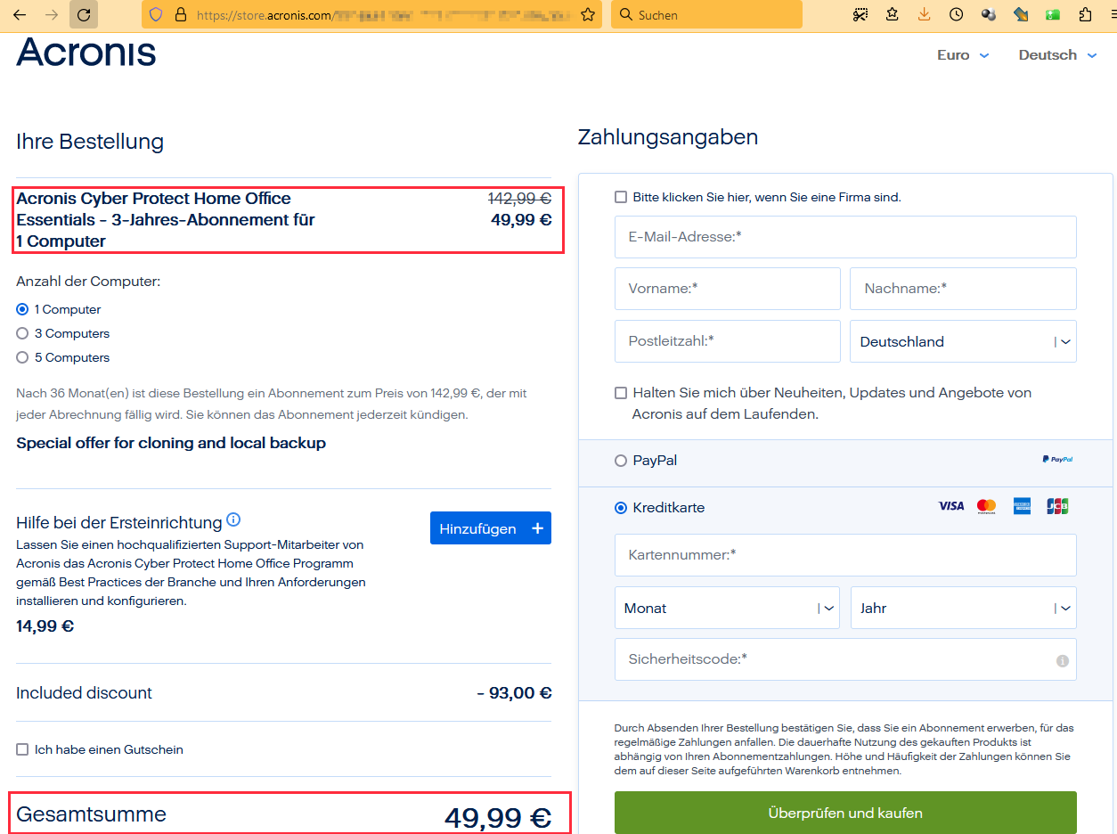Focus the Nachname field
1117x834 pixels.
(x=963, y=289)
